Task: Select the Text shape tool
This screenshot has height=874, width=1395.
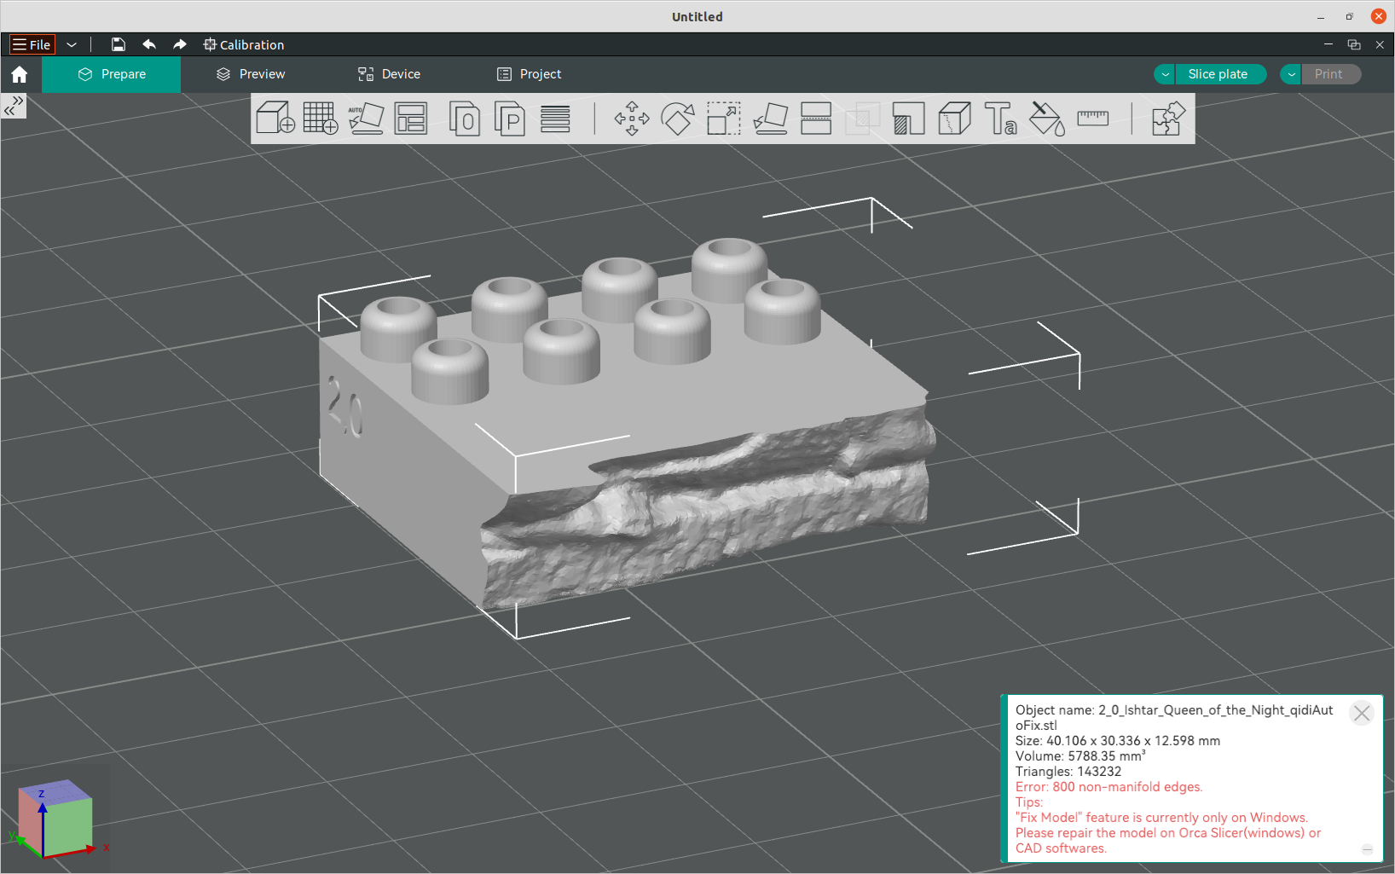Action: point(1000,119)
